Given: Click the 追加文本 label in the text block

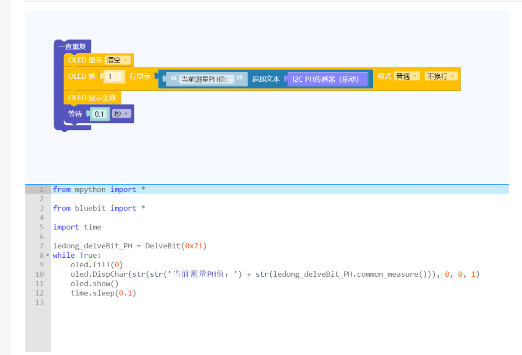Looking at the screenshot, I should (266, 79).
